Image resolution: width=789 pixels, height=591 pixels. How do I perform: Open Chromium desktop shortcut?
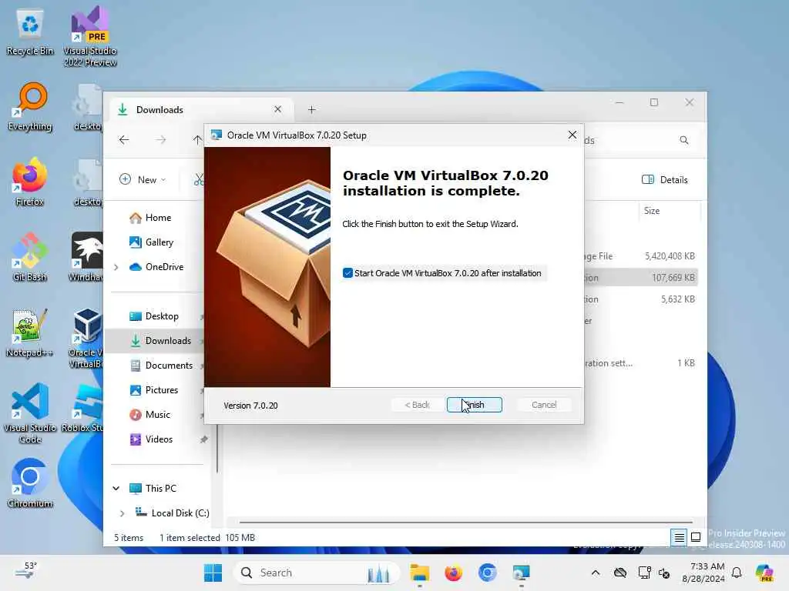coord(30,483)
